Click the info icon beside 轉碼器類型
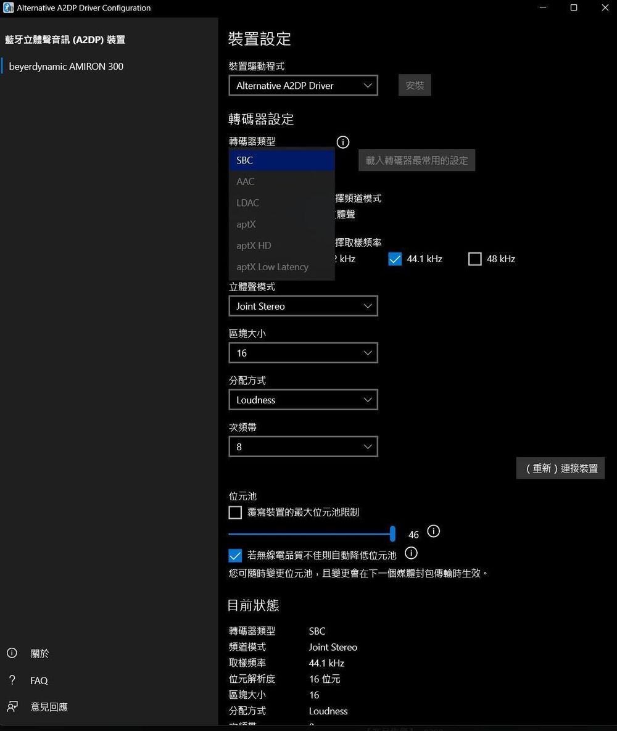617x731 pixels. pos(343,142)
